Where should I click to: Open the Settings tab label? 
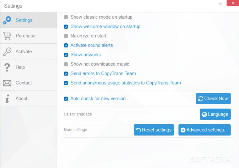coord(24,20)
